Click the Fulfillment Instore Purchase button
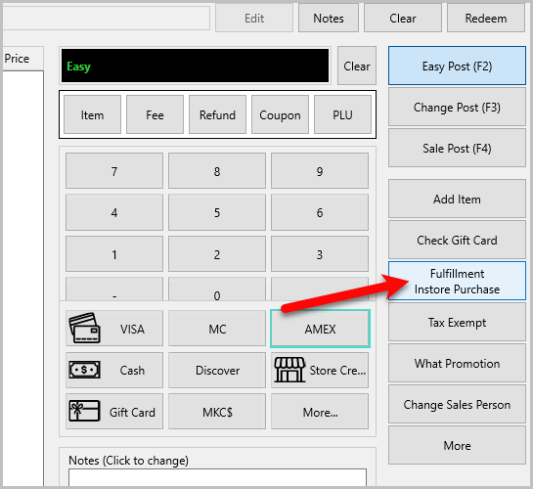This screenshot has height=489, width=533. point(457,281)
